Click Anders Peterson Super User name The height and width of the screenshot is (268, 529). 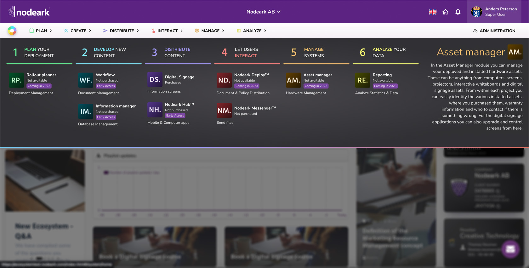pyautogui.click(x=501, y=12)
